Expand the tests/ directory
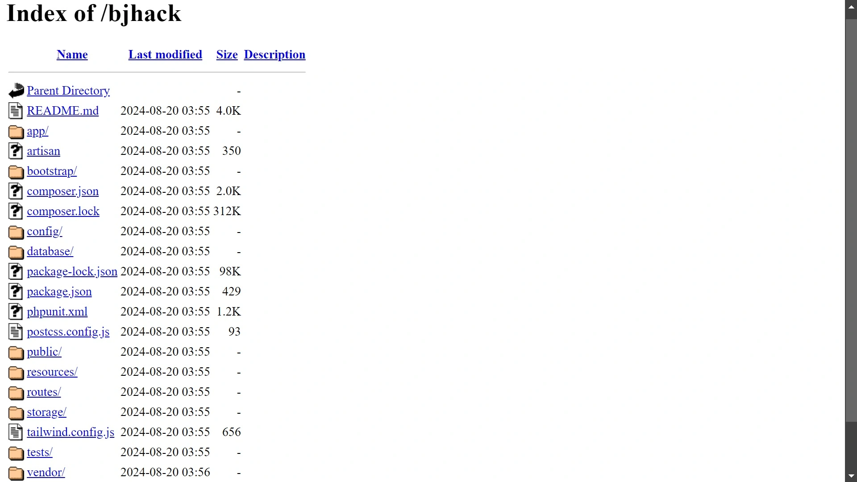This screenshot has height=482, width=857. 39,452
